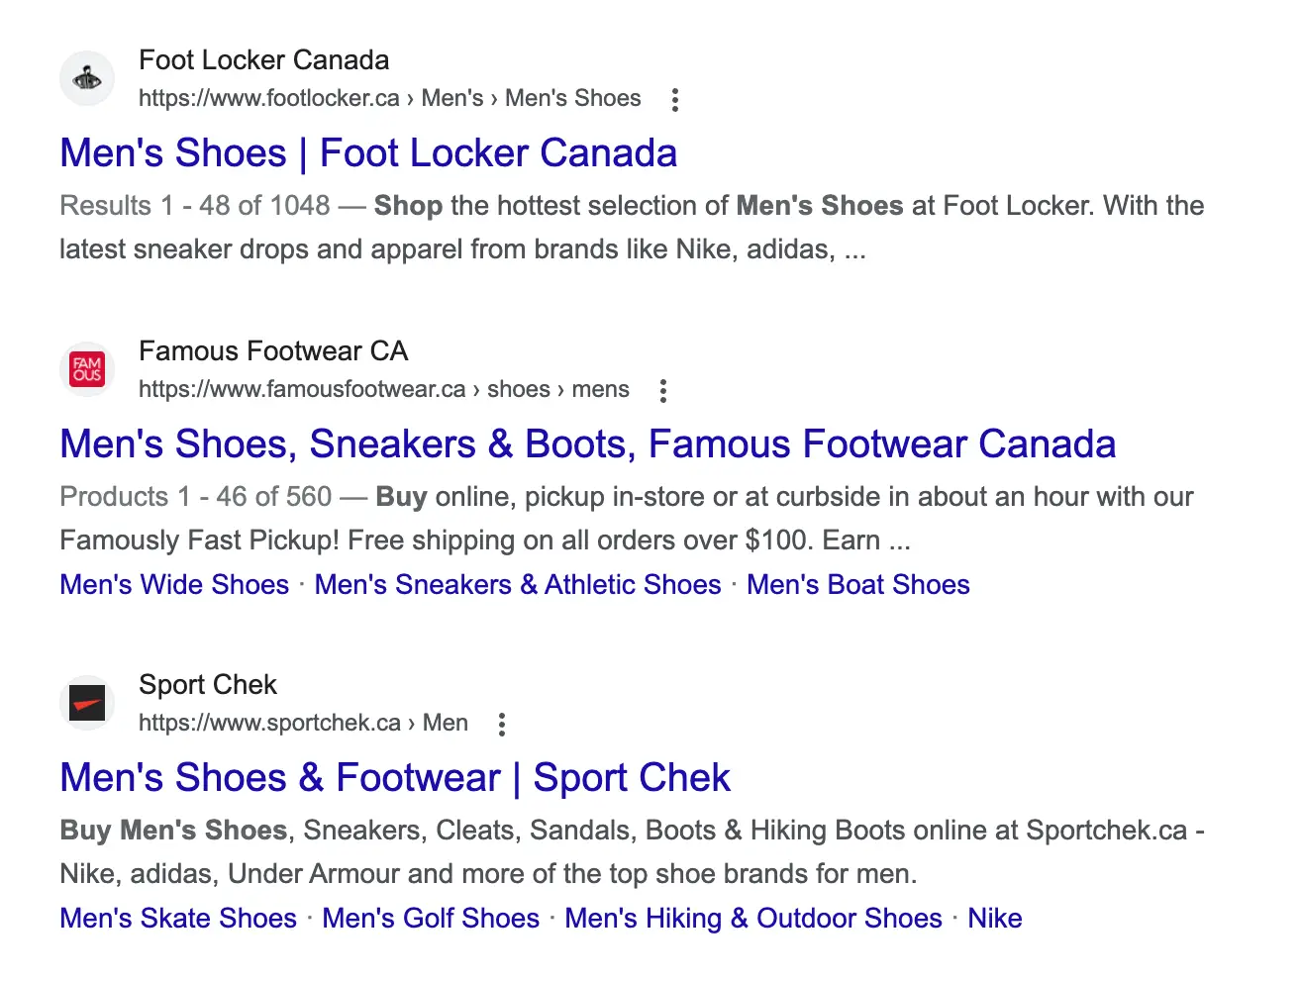Image resolution: width=1301 pixels, height=982 pixels.
Task: Click the Sport Chek favicon
Action: 87,703
